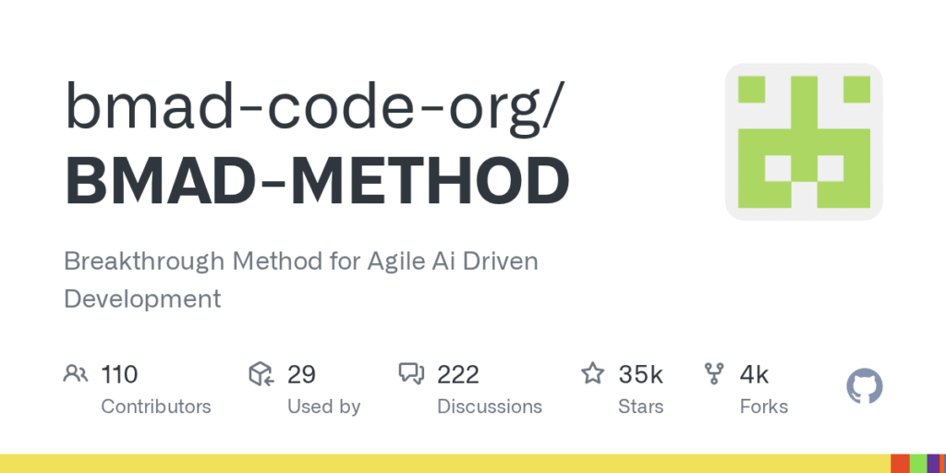Screen dimensions: 946x473
Task: Click the GitHub Octocat logo
Action: [x=864, y=386]
